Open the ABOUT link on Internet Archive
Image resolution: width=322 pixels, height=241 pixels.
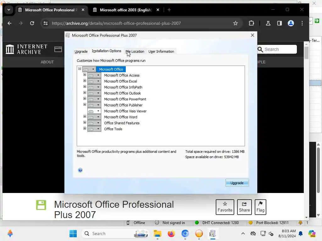click(47, 62)
